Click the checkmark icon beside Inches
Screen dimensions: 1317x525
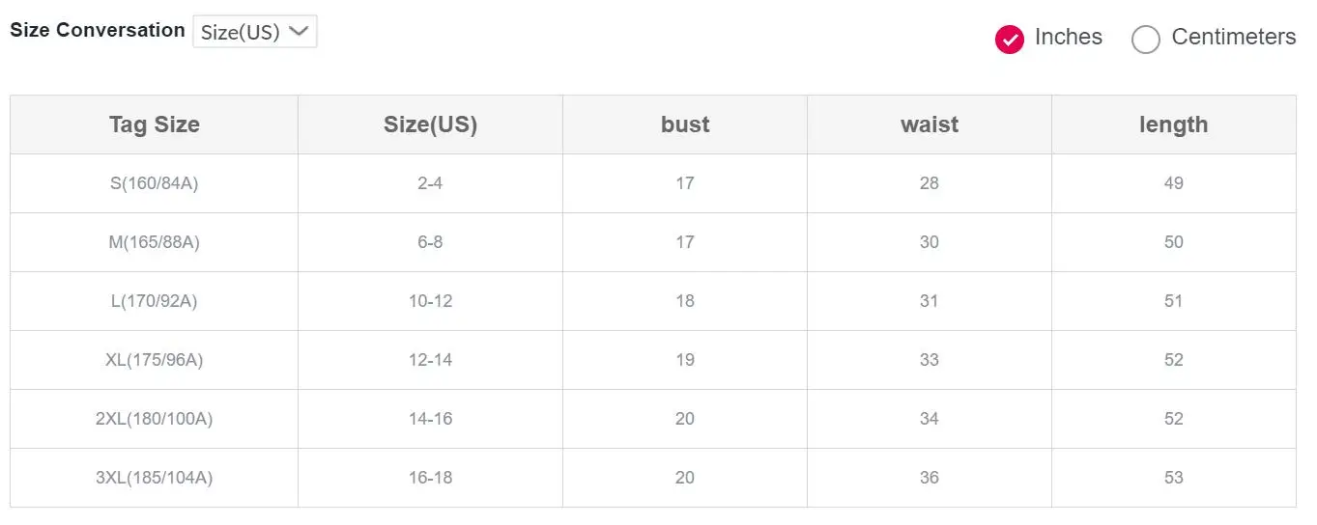pyautogui.click(x=1010, y=39)
